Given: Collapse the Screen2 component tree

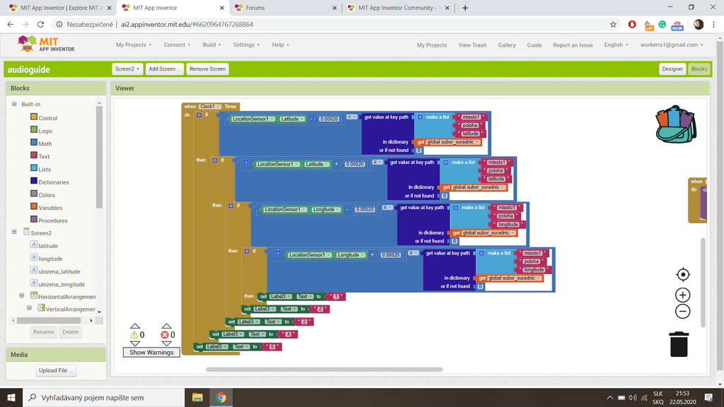Looking at the screenshot, I should (14, 232).
